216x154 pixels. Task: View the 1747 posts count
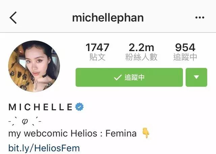98,47
